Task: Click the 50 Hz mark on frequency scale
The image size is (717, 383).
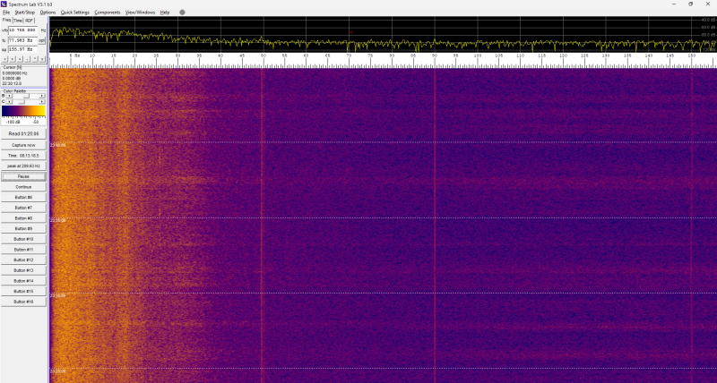Action: point(263,55)
